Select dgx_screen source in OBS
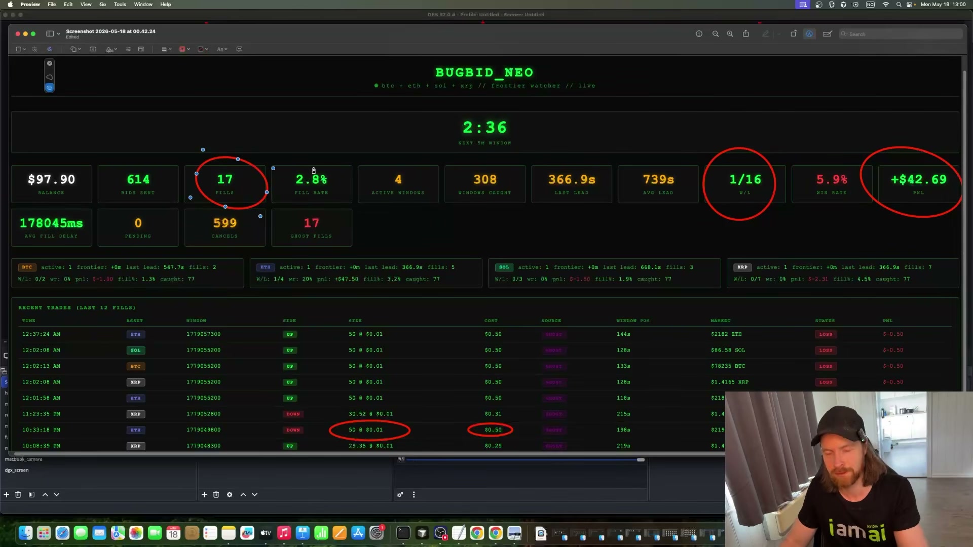 (17, 471)
